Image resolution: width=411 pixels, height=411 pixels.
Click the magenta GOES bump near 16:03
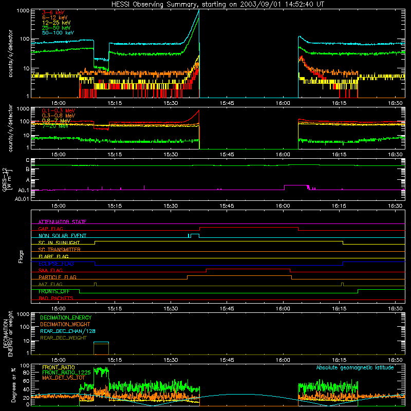pos(295,185)
